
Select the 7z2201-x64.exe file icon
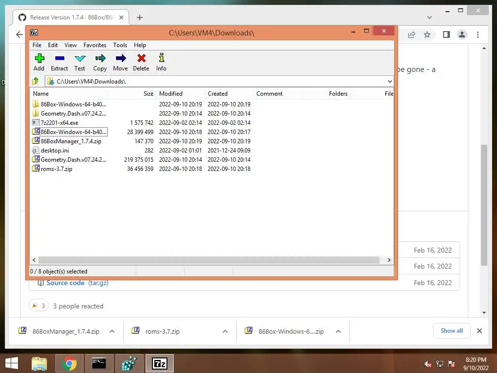click(x=36, y=122)
